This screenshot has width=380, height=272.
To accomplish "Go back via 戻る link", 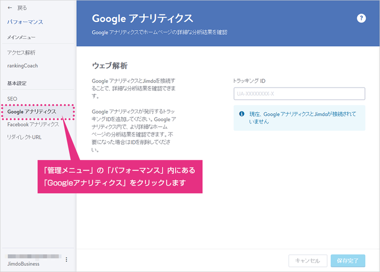I will coord(22,8).
